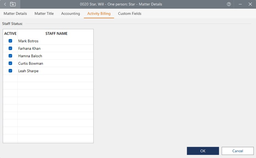The width and height of the screenshot is (256, 158).
Task: Click the back arrow in title bar
Action: (5, 4)
